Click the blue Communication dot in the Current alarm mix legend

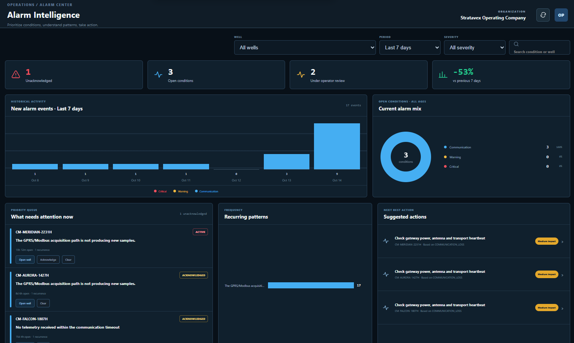pos(445,147)
